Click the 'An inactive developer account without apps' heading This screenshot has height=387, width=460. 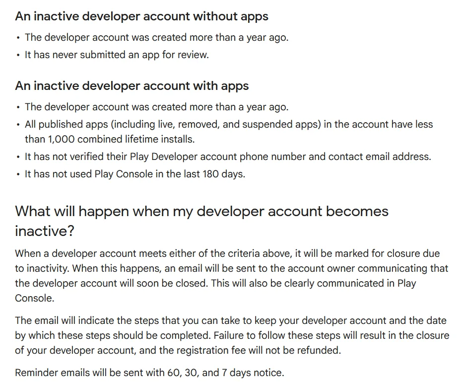(x=141, y=16)
